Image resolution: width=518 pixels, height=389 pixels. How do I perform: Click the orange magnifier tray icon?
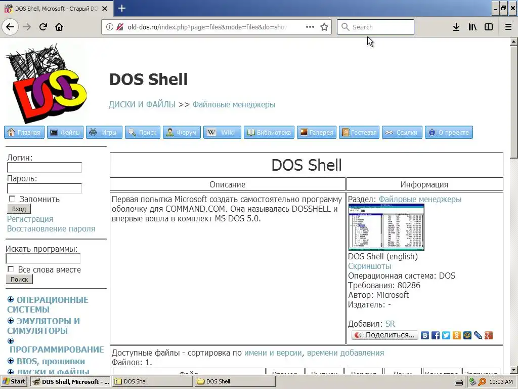click(x=482, y=382)
